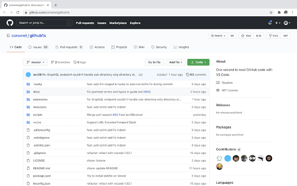Fork the repository
Image resolution: width=297 pixels, height=186 pixels.
pos(273,36)
